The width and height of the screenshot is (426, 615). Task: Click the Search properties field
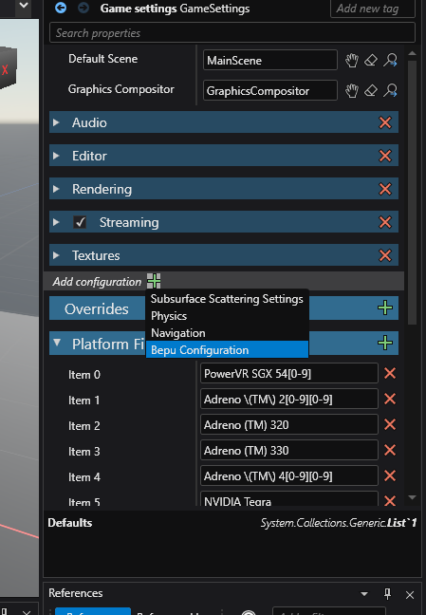point(232,32)
